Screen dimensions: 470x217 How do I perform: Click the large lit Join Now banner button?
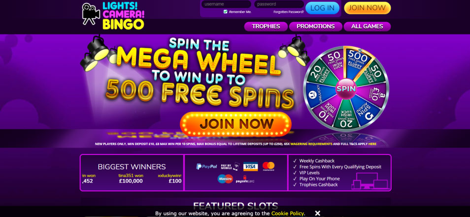(x=235, y=124)
